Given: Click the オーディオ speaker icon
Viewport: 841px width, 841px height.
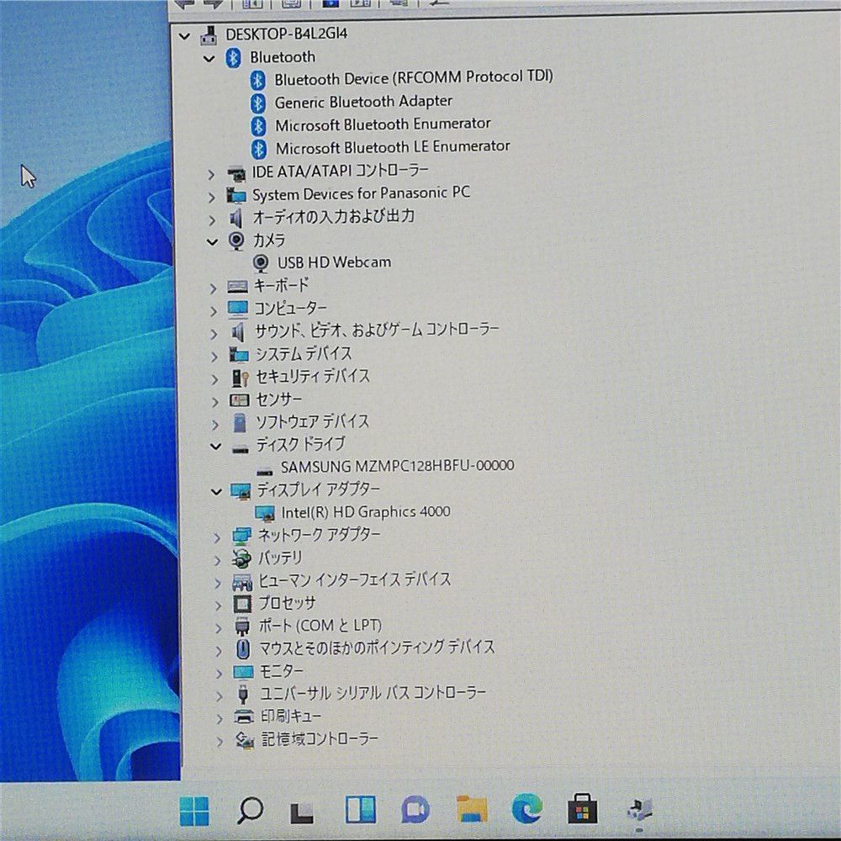Looking at the screenshot, I should (x=236, y=219).
